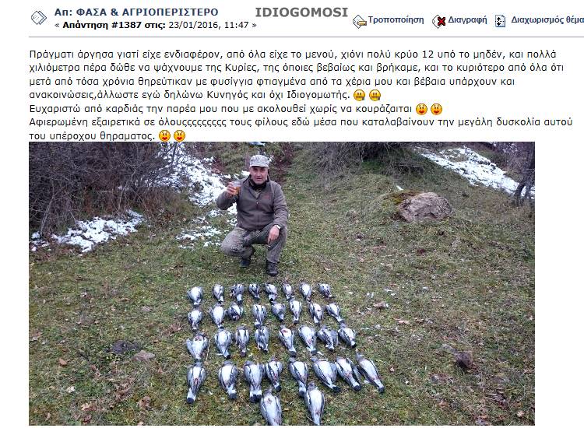Click second grinning emoticon after Ιδιογομωτής

[375, 95]
